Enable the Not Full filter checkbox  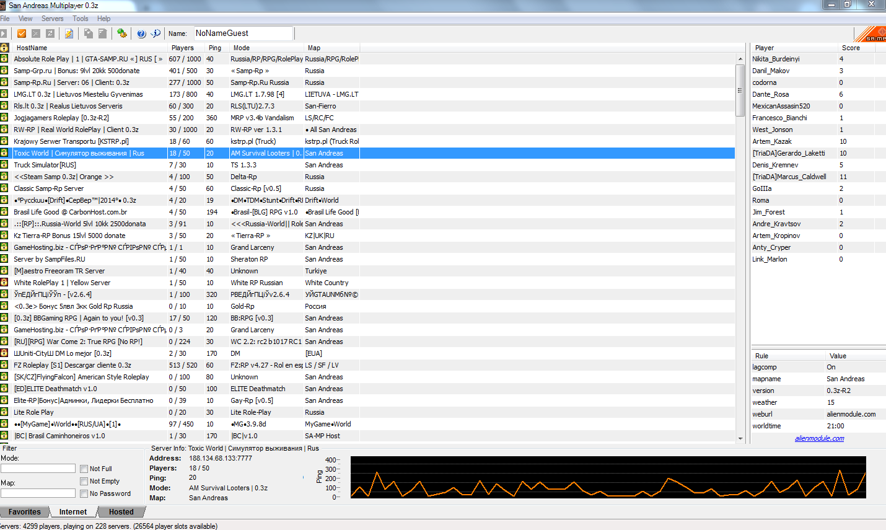84,469
